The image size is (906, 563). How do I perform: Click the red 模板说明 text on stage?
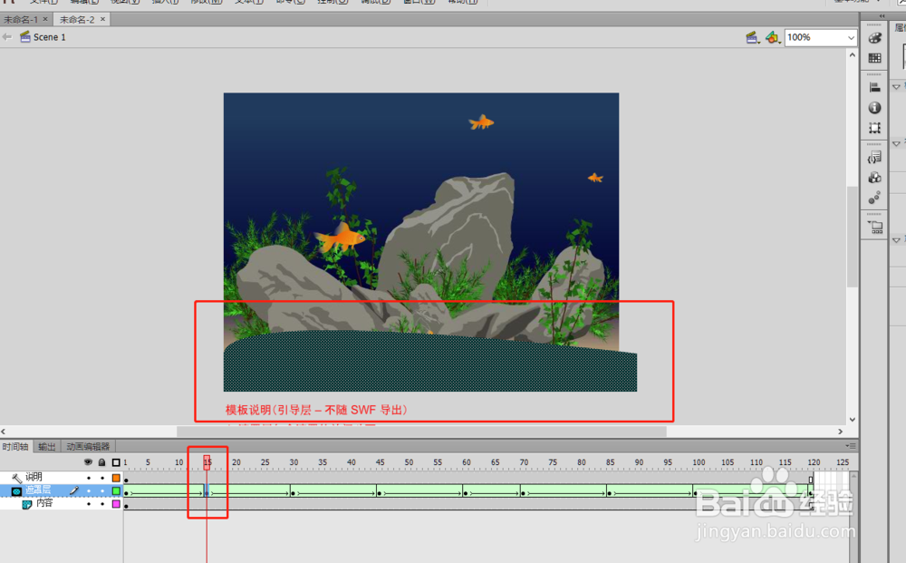[x=316, y=410]
